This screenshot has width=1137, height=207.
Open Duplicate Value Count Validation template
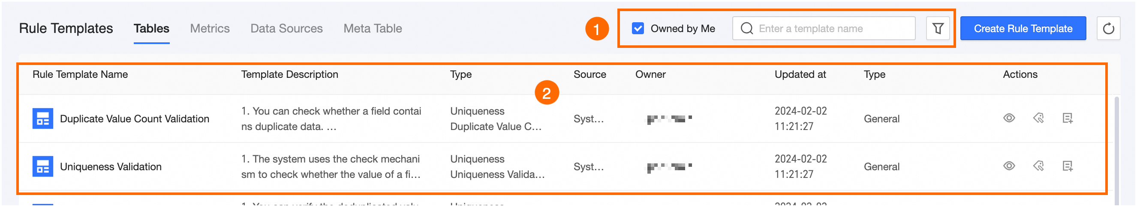point(135,119)
